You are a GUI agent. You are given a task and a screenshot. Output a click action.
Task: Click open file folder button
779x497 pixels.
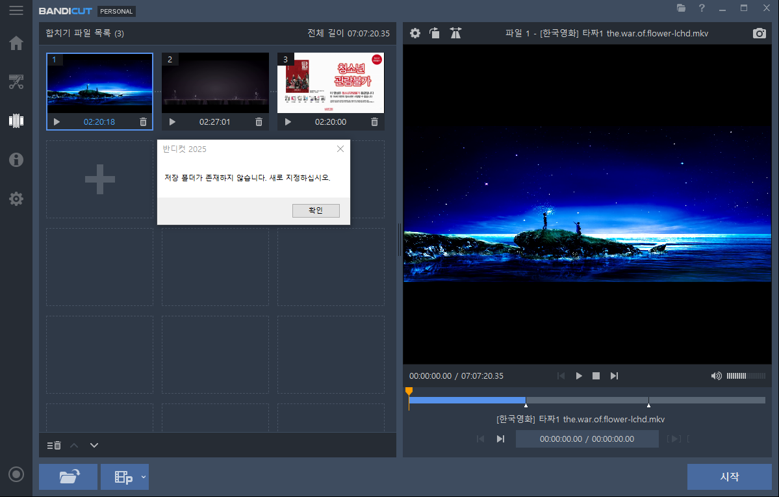coord(68,477)
